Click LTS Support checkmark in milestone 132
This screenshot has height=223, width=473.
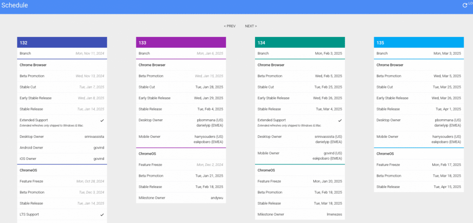point(102,215)
